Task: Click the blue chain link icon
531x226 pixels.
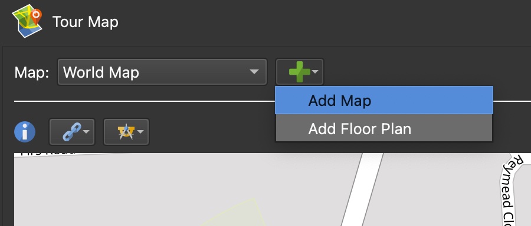Action: click(x=72, y=132)
